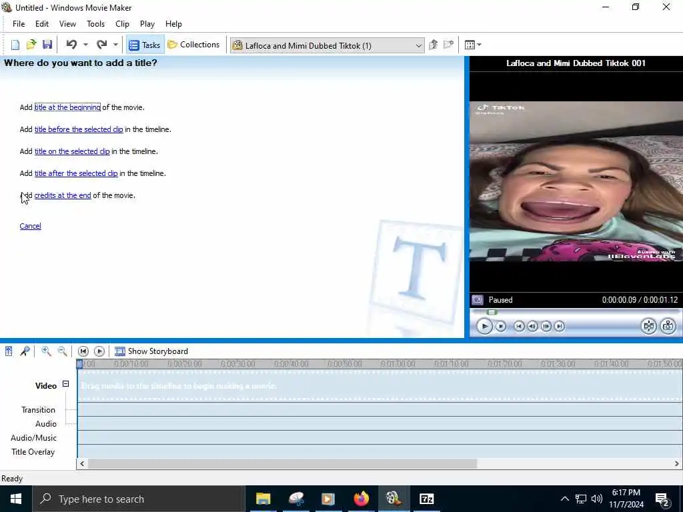This screenshot has width=683, height=512.
Task: Narrate timeline with microphone icon
Action: (x=25, y=351)
